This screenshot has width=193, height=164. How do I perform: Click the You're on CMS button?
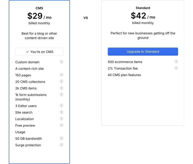point(39,52)
